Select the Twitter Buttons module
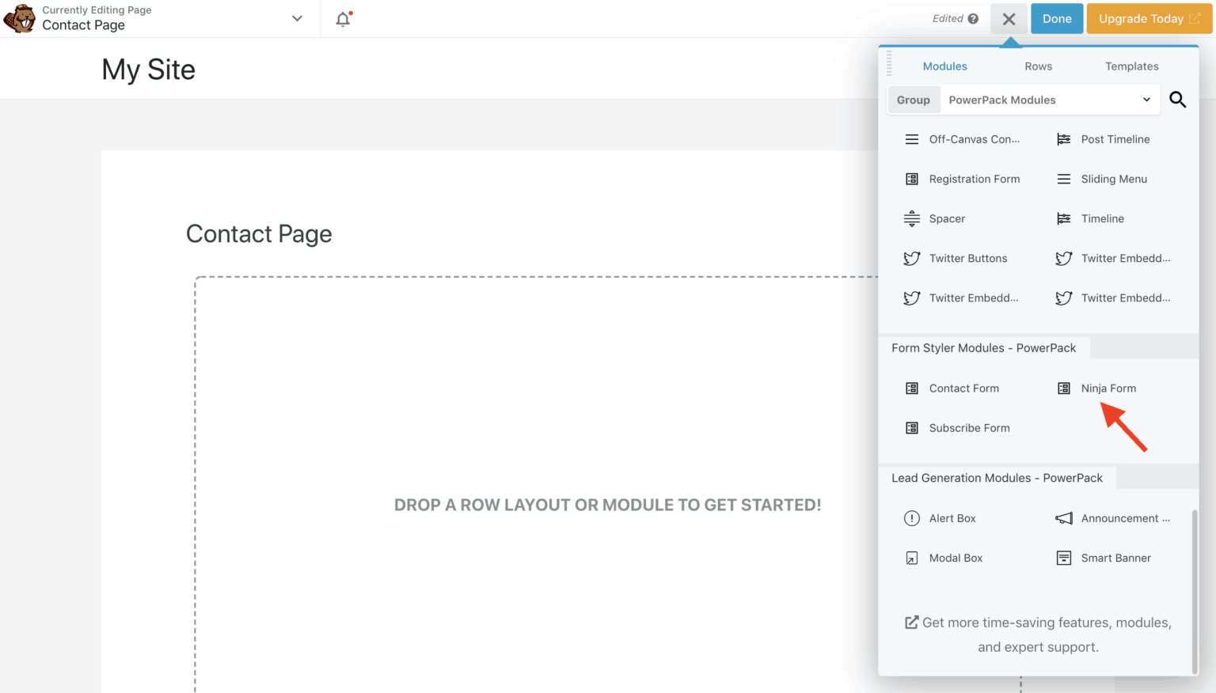This screenshot has width=1216, height=693. [968, 258]
